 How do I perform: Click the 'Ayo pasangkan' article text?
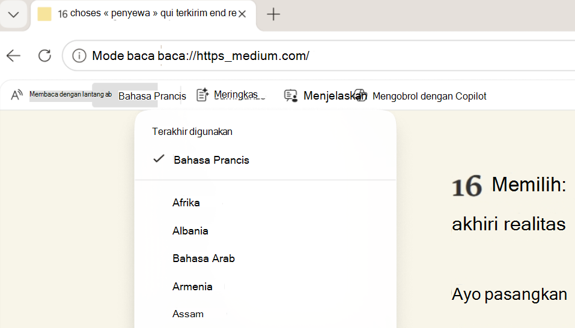tap(510, 294)
